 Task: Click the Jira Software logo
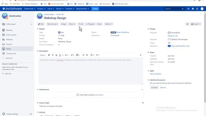pyautogui.click(x=12, y=9)
